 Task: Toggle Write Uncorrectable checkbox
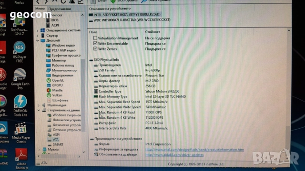point(95,43)
